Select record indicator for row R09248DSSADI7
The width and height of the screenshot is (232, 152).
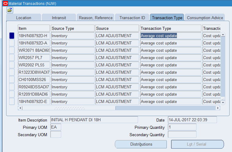coord(12,87)
